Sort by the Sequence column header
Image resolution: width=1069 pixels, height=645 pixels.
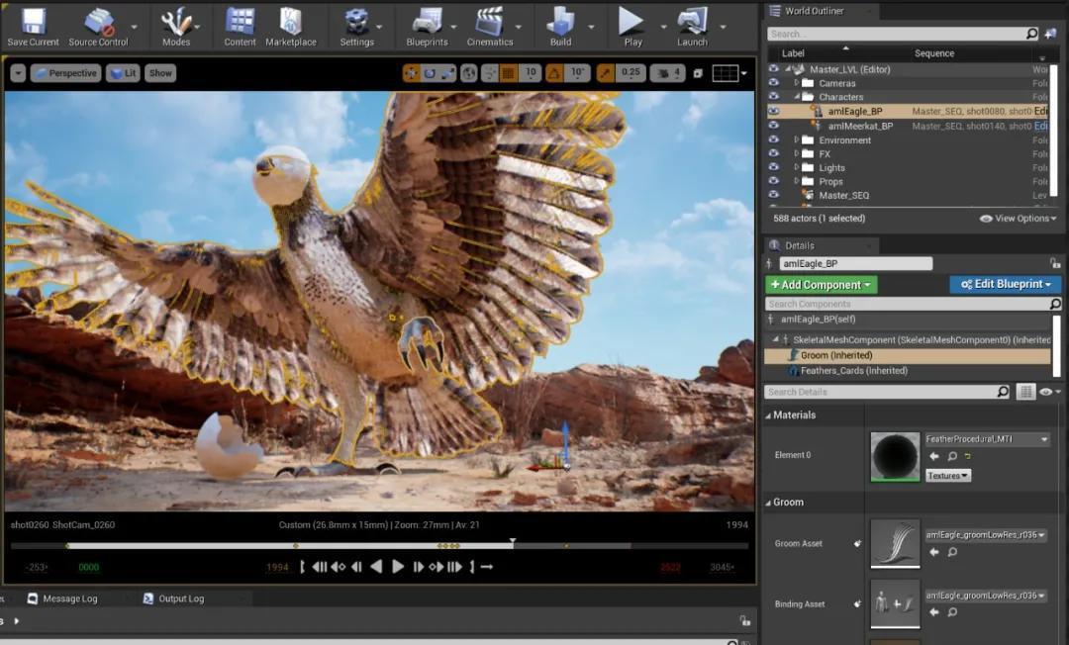click(x=934, y=53)
